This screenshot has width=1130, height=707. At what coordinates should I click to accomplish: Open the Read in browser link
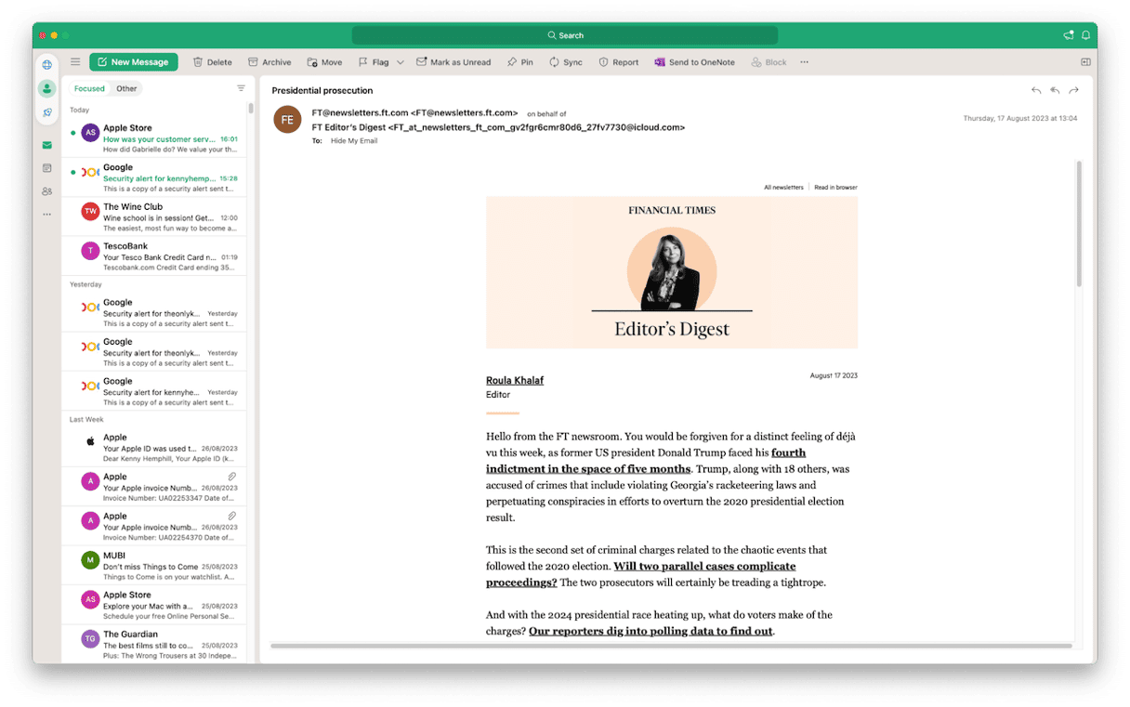[835, 187]
